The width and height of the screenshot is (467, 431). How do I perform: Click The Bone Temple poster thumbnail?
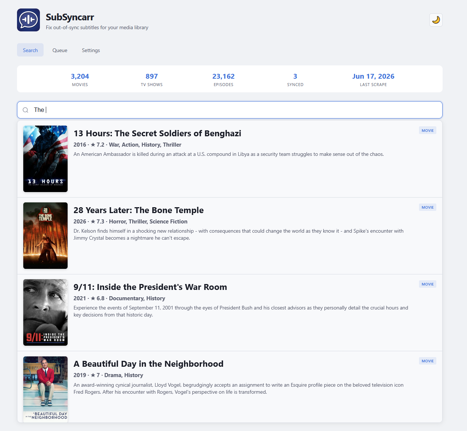point(45,236)
